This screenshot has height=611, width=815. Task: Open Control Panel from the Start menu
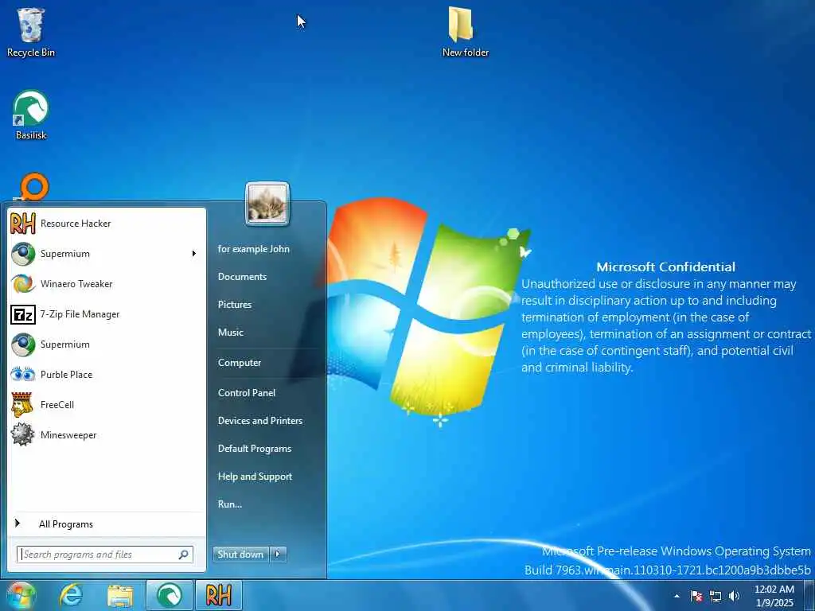247,393
